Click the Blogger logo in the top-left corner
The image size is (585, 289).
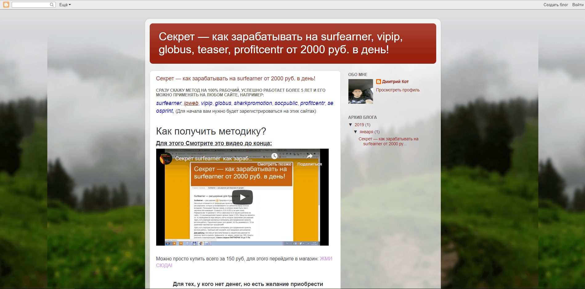pos(6,4)
